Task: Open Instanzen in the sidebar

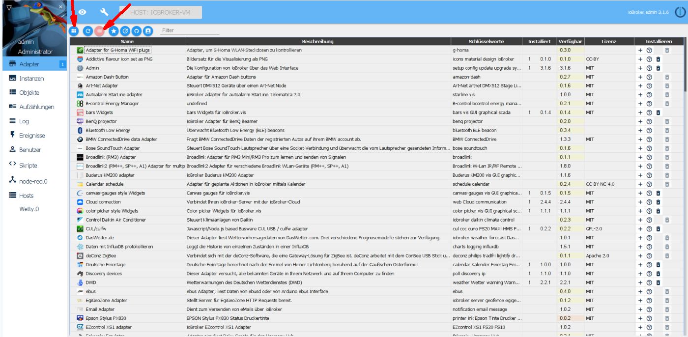Action: (34, 78)
